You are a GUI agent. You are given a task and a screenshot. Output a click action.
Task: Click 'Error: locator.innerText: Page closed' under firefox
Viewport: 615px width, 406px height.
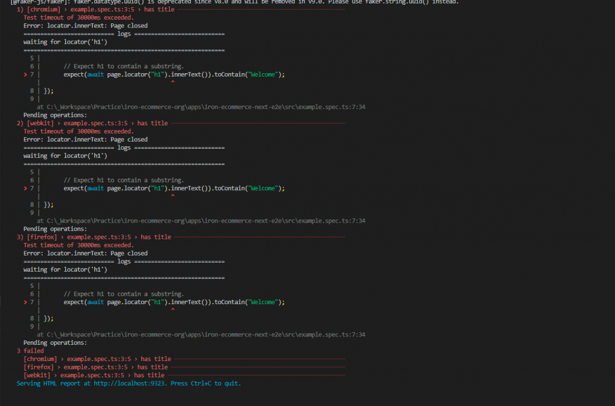(x=85, y=253)
